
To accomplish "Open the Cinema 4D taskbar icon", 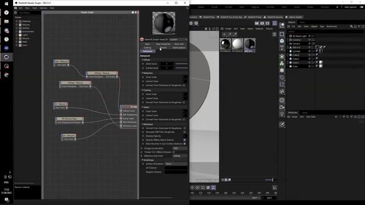I will (6, 57).
